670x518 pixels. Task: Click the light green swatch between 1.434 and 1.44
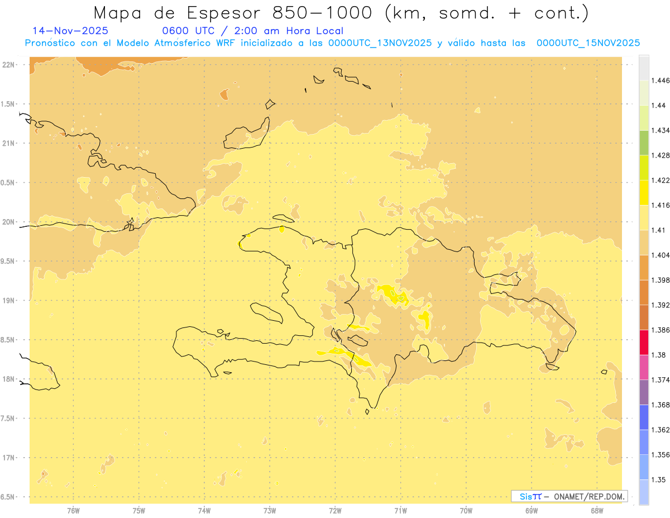pos(644,118)
